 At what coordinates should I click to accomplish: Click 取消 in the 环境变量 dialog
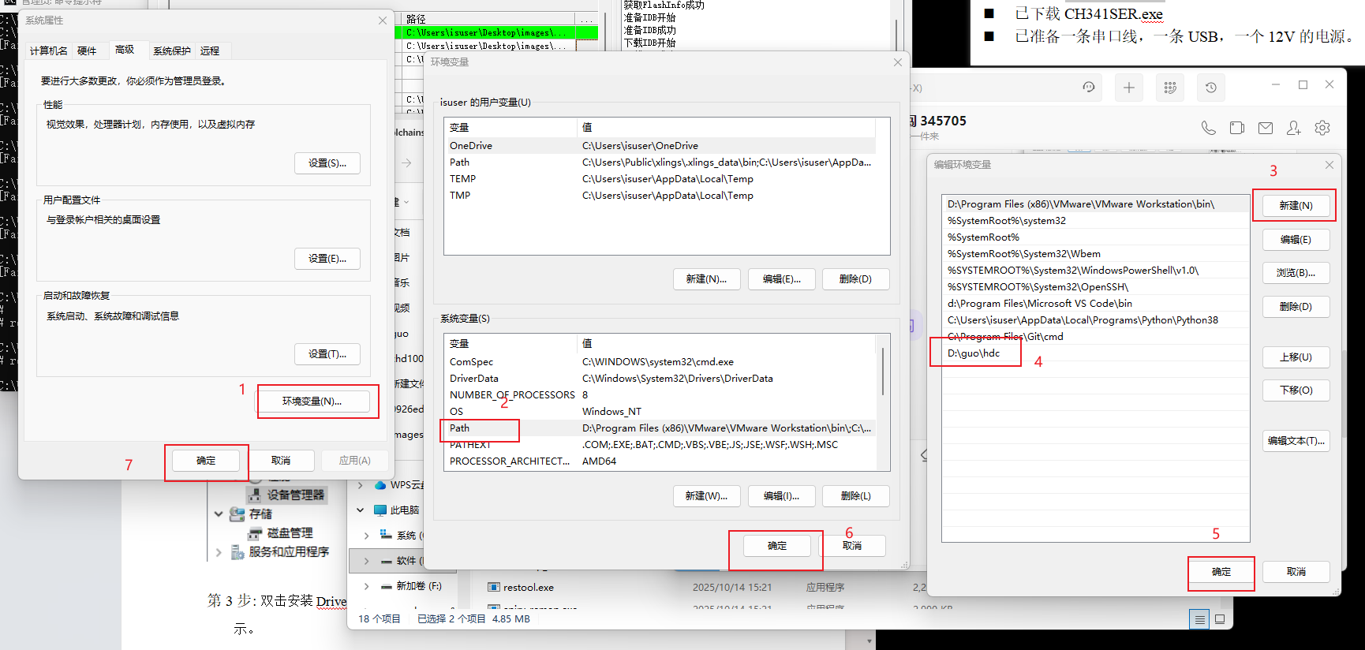click(x=852, y=546)
